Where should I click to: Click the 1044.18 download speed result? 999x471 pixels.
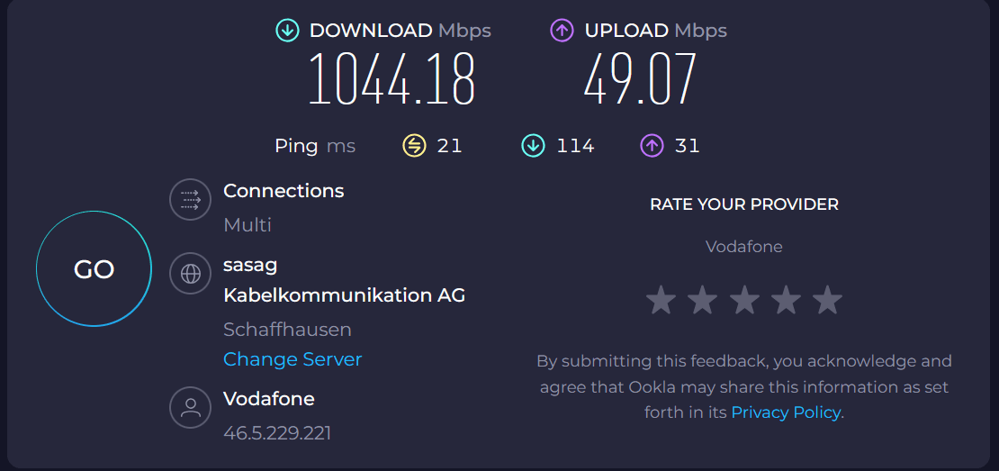[x=391, y=79]
